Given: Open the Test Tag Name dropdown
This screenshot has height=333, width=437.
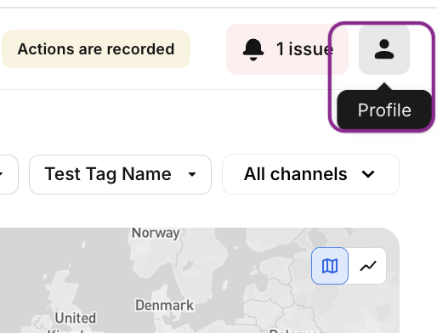Looking at the screenshot, I should point(120,174).
